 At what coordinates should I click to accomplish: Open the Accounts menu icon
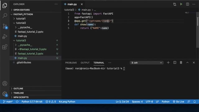[x=5, y=83]
